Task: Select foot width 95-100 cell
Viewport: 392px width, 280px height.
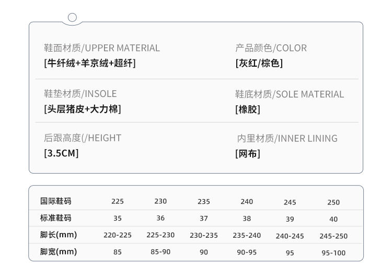Action: pyautogui.click(x=333, y=252)
